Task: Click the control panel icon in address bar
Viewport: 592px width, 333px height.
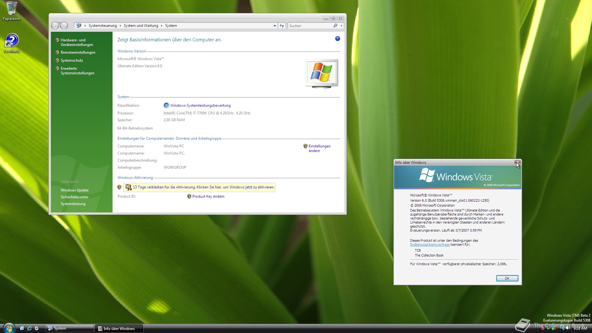Action: coord(79,26)
